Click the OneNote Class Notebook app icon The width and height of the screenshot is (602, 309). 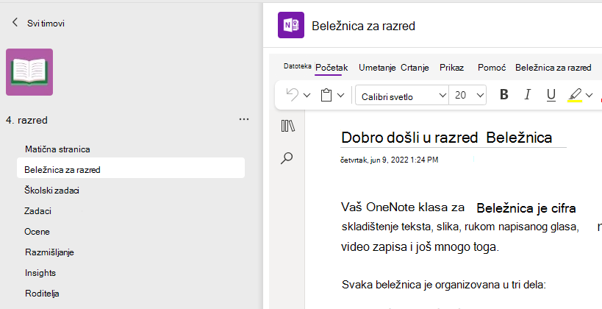(291, 25)
